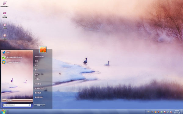Open Help and Support (帮助和支持)

coord(39,97)
